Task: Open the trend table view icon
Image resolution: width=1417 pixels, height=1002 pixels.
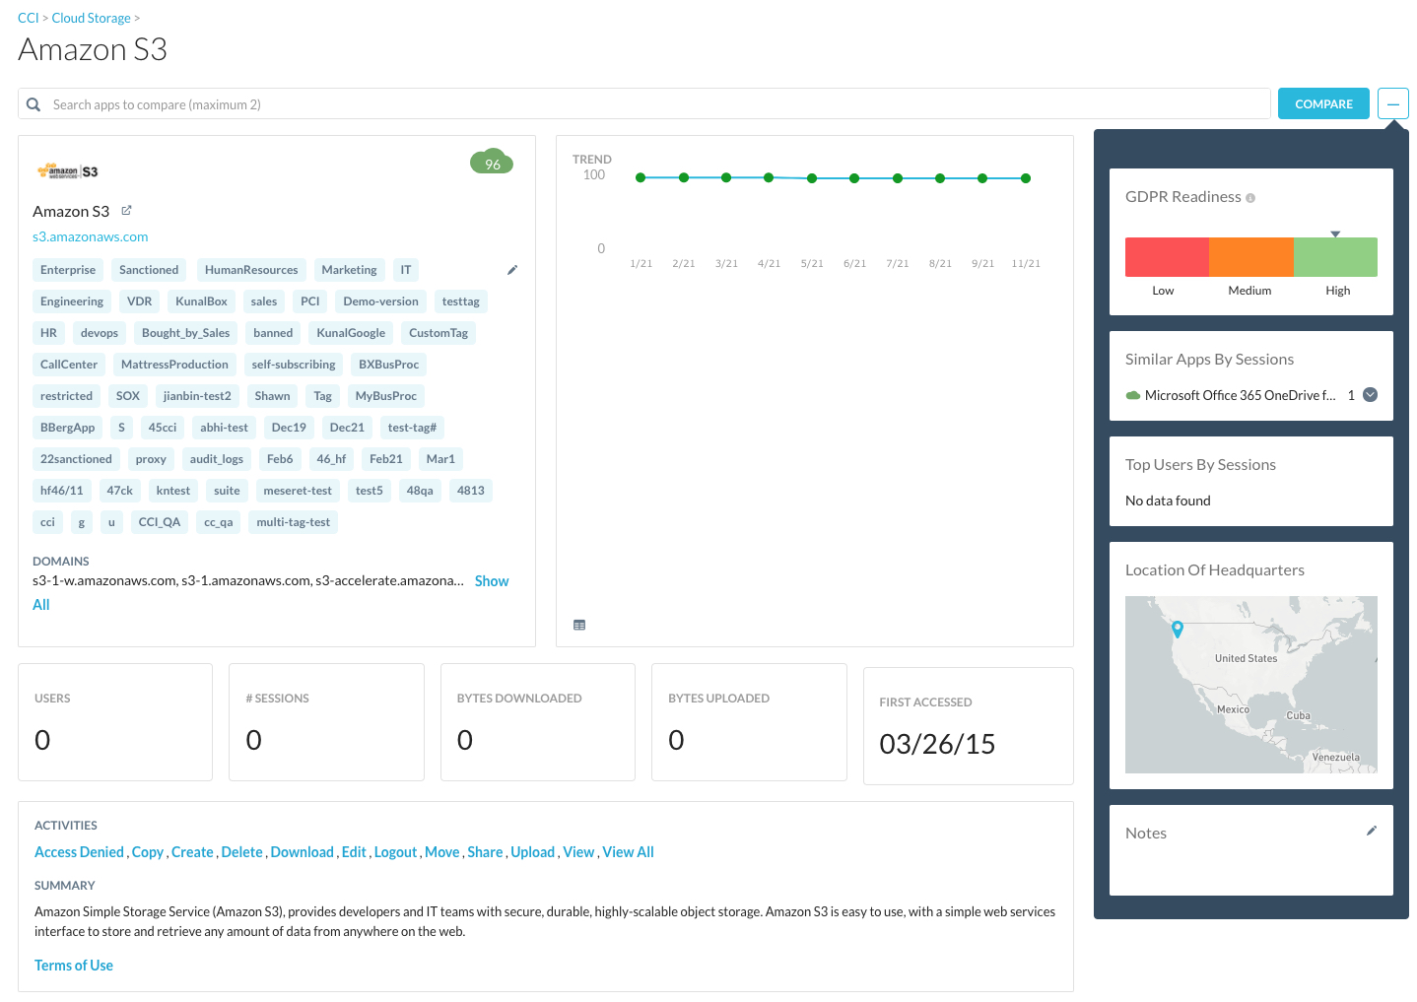Action: click(579, 625)
